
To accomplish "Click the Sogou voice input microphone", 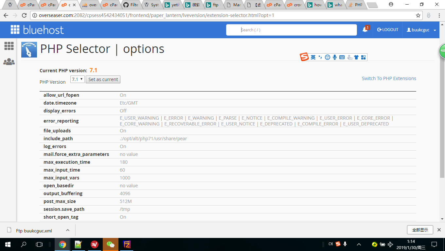I will click(x=335, y=57).
